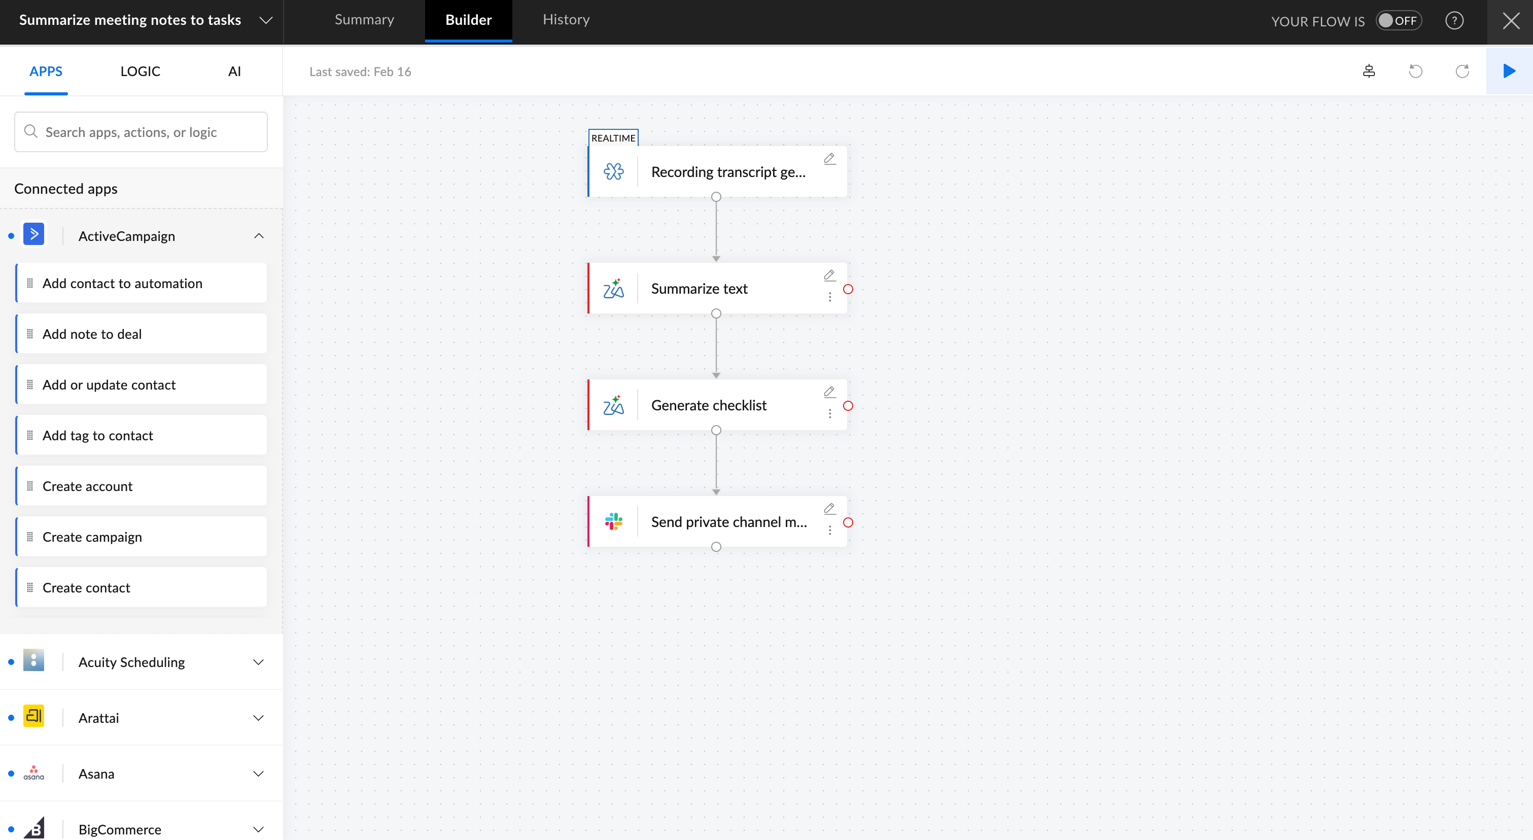Click the auto-align layout icon

coord(1369,72)
